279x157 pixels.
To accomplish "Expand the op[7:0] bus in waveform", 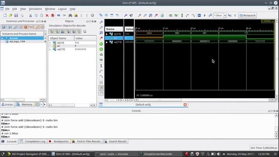I will point(107,42).
